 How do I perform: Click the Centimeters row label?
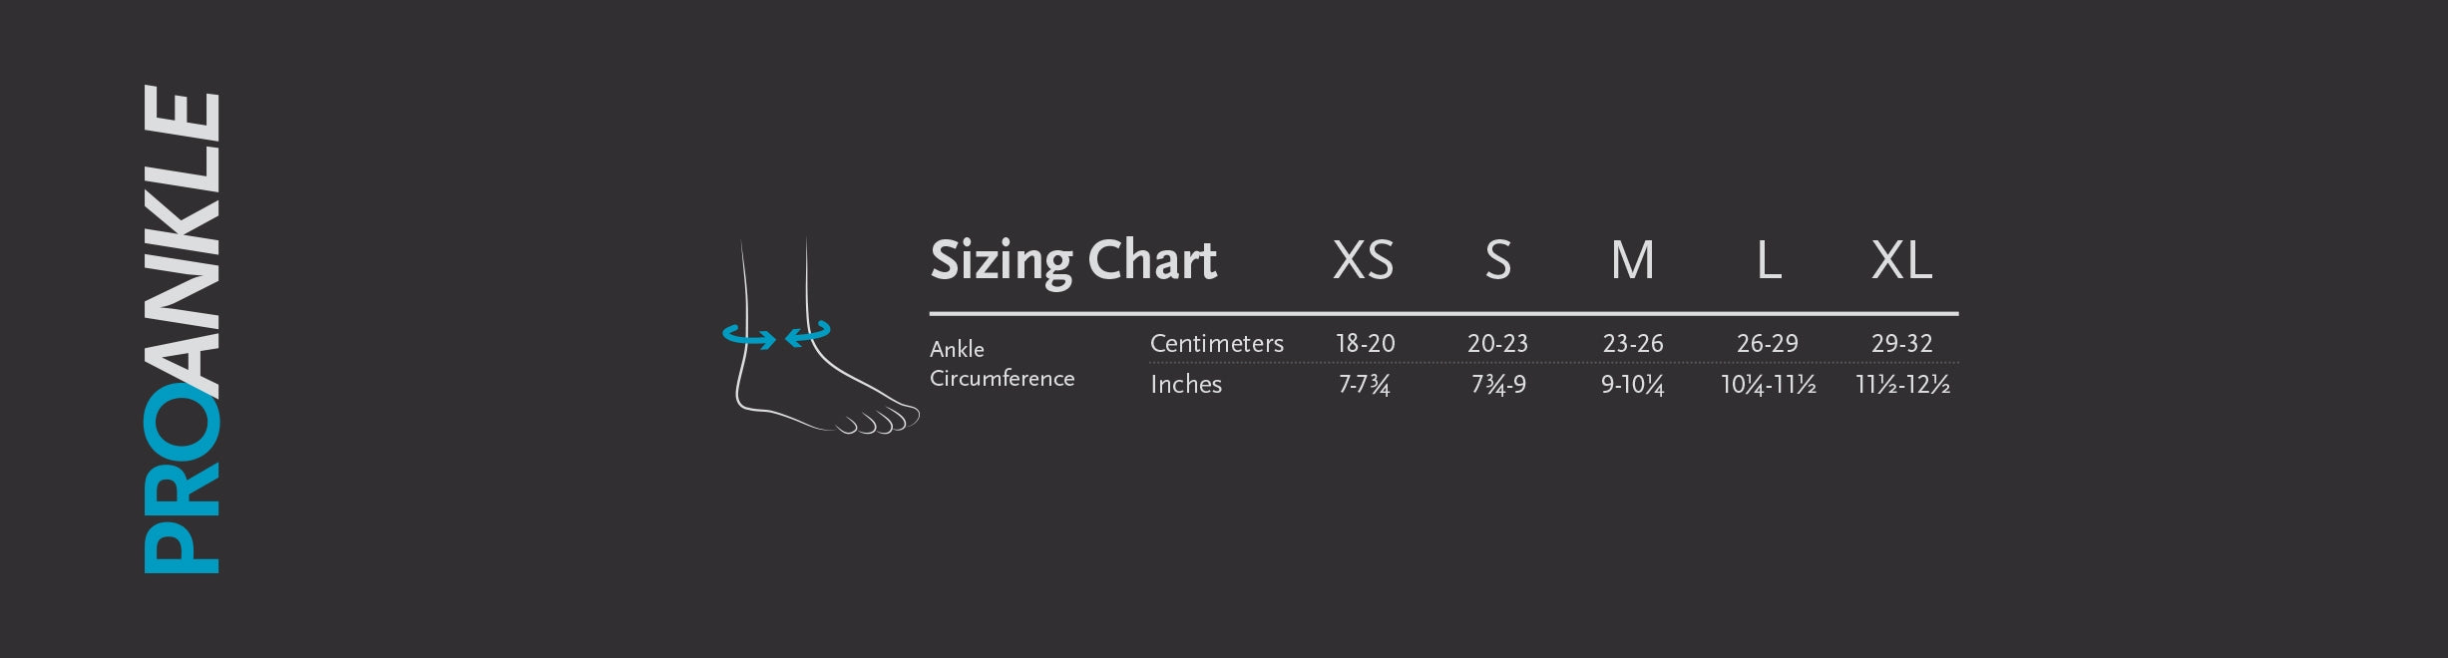click(x=1216, y=344)
